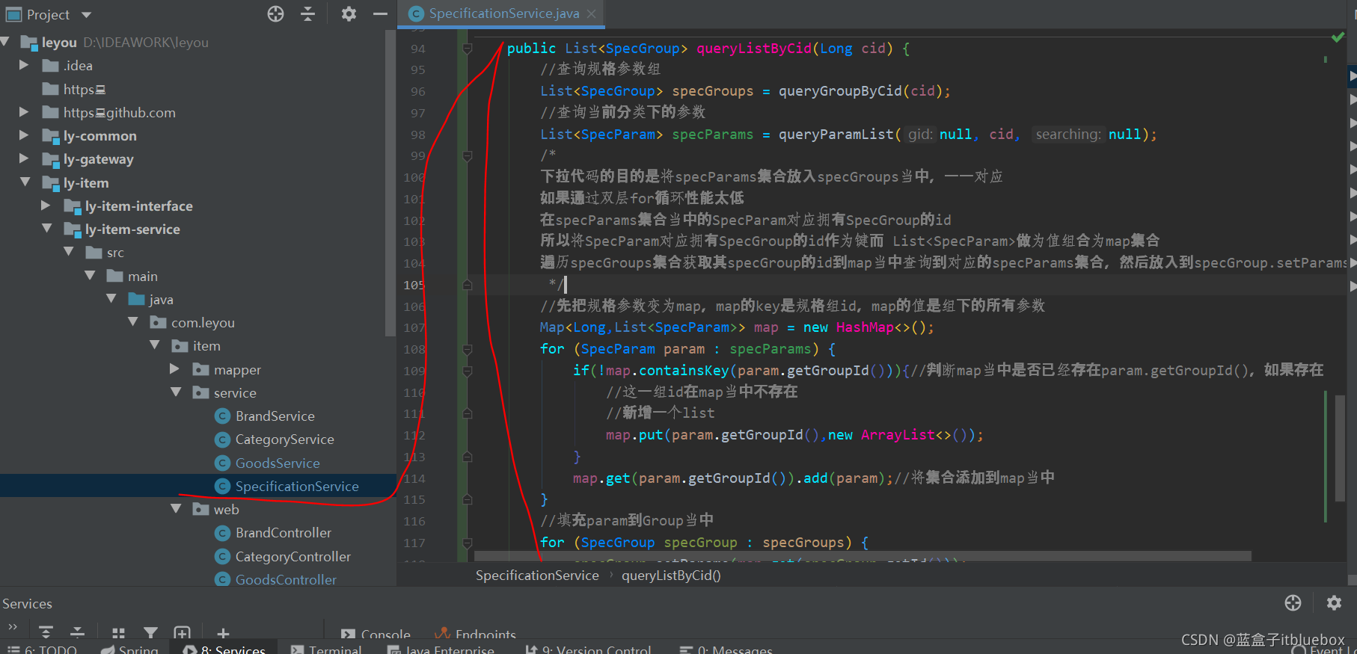Open the Terminal tool window
The image size is (1357, 654).
click(x=326, y=649)
